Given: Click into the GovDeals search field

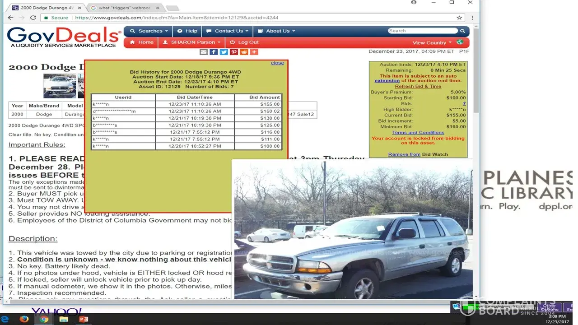Looking at the screenshot, I should click(x=422, y=31).
